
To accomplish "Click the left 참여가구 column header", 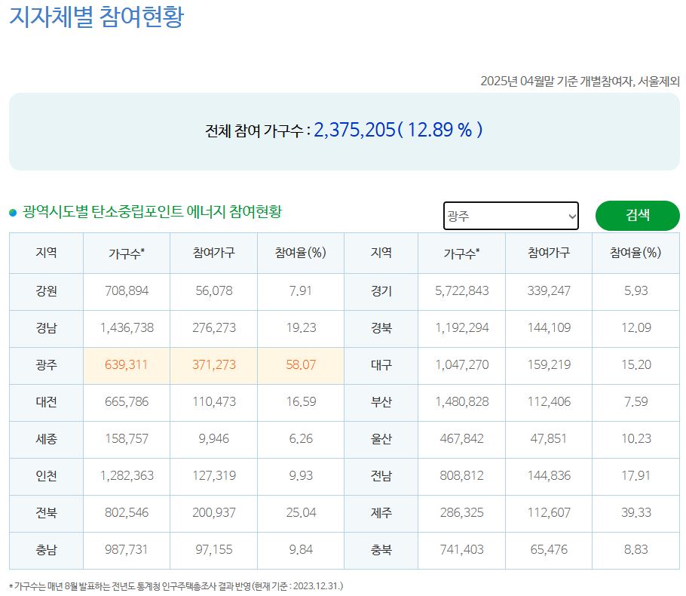I will coord(214,253).
